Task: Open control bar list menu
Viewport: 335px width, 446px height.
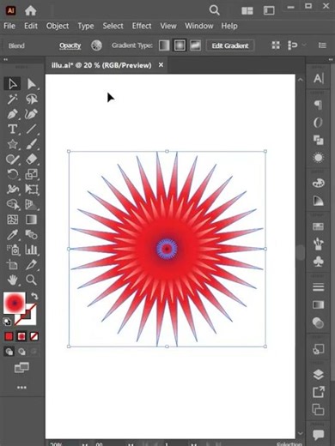Action: (x=322, y=45)
